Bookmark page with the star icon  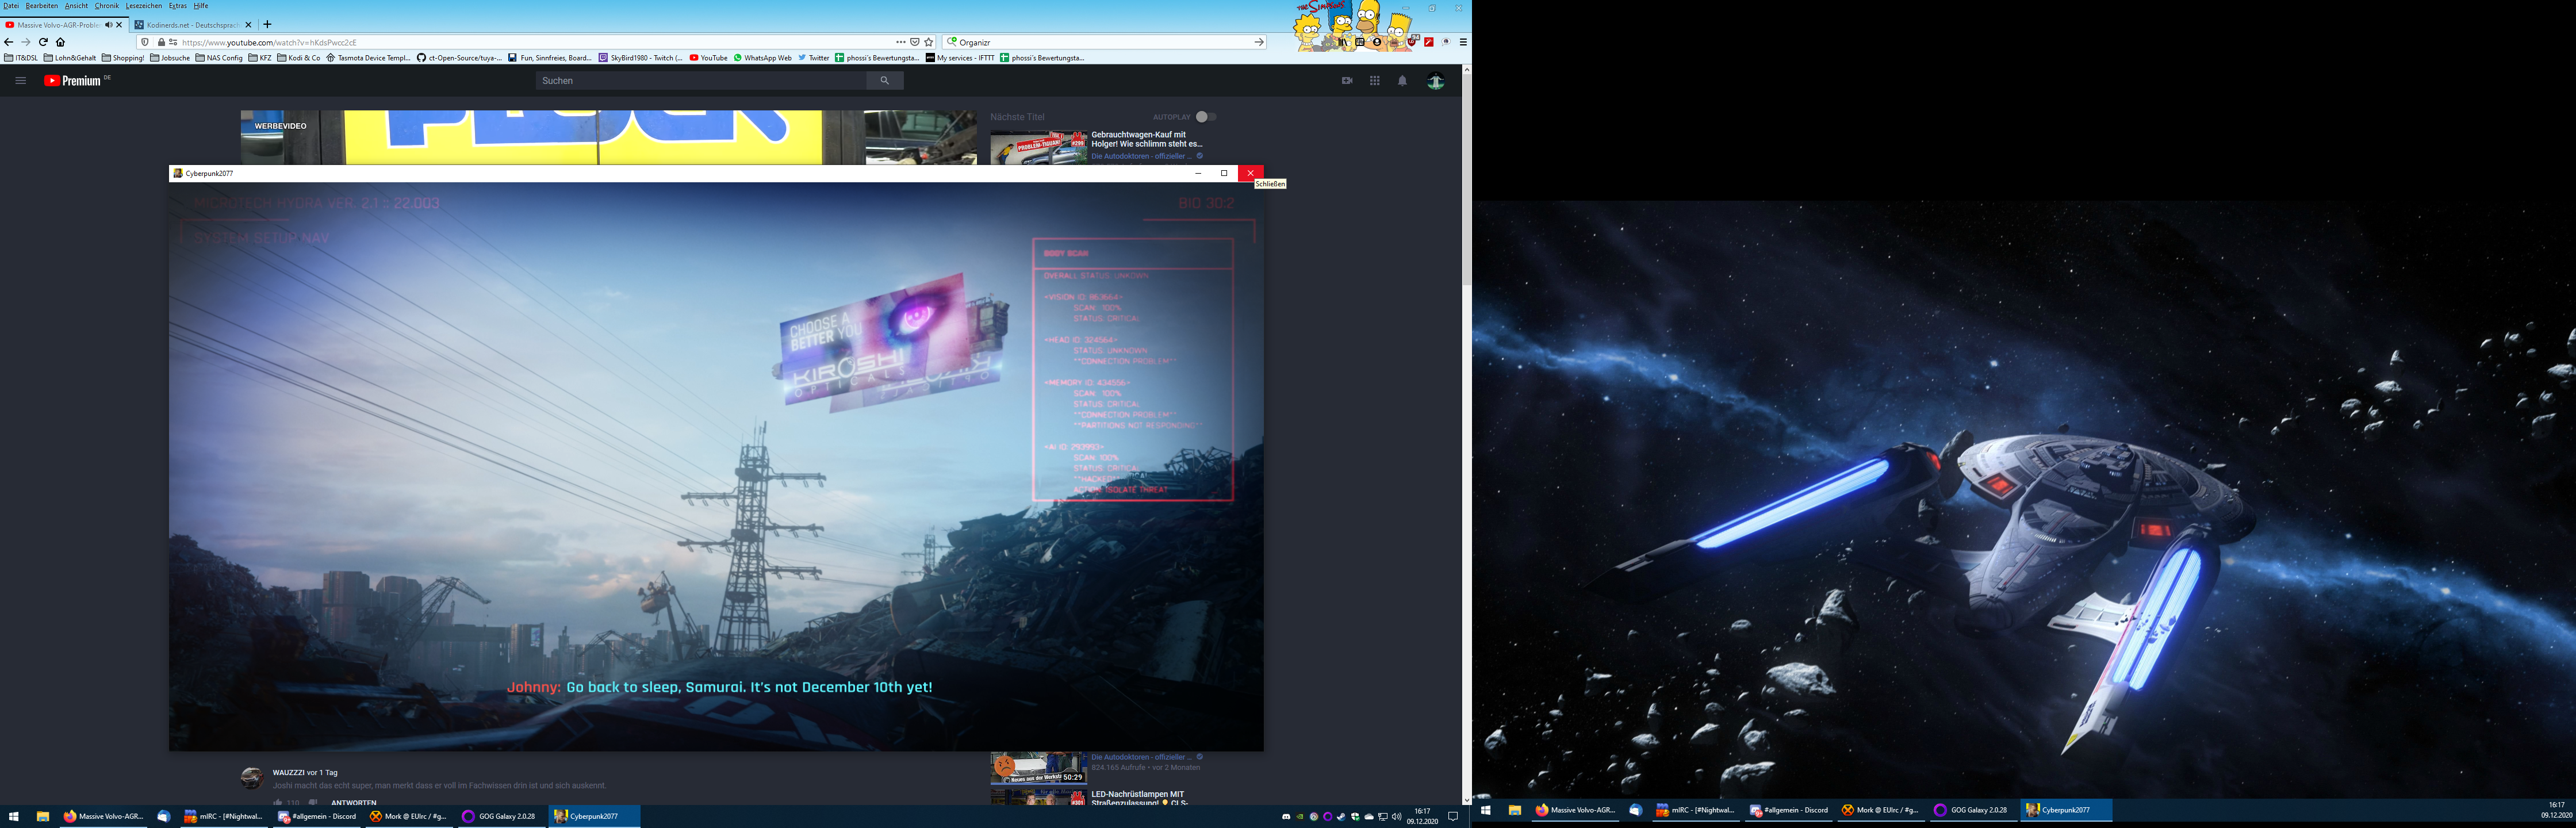[929, 42]
